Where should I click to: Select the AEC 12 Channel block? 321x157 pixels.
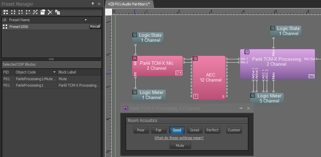click(x=209, y=77)
